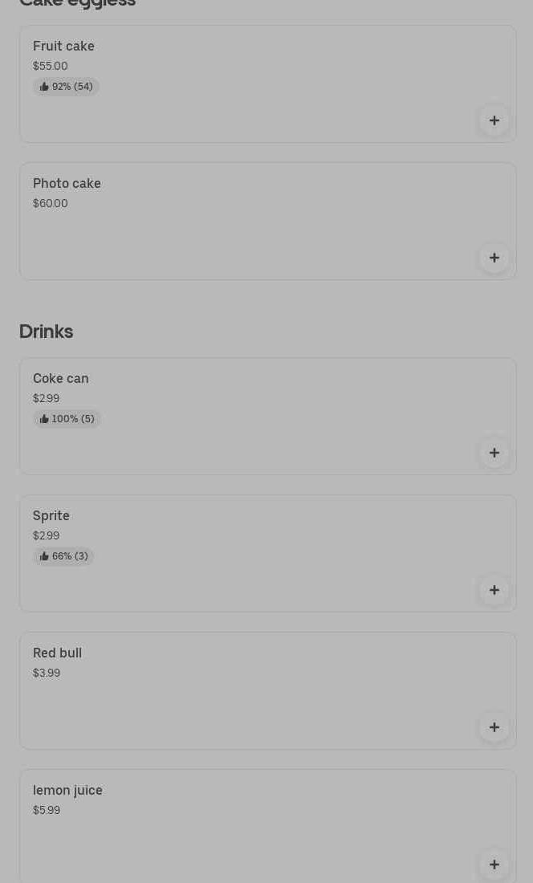Add lemon juice to cart
The height and width of the screenshot is (883, 533).
tap(494, 865)
